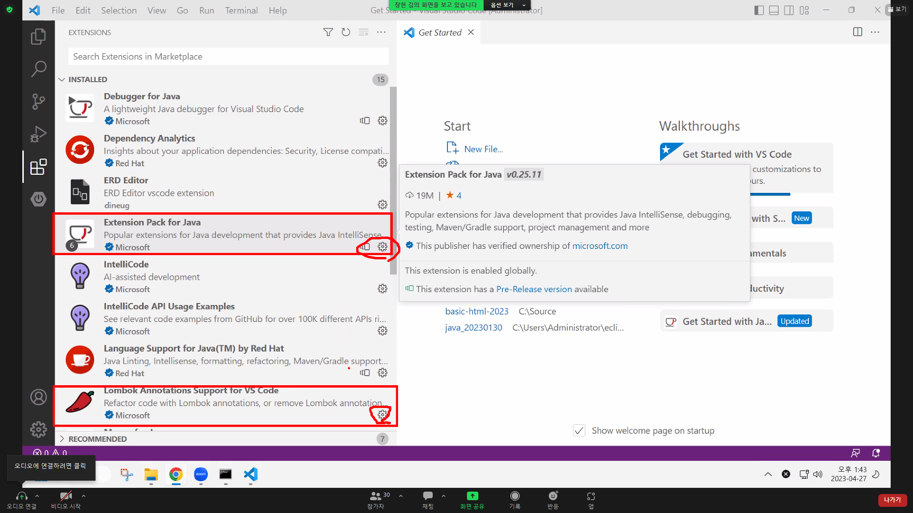The height and width of the screenshot is (513, 913).
Task: Open Language Support for Java manage gear
Action: tap(382, 373)
